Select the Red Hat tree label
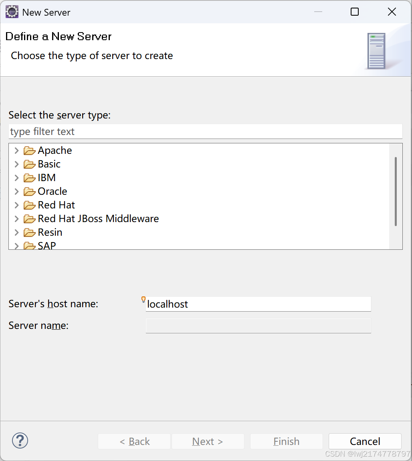This screenshot has height=461, width=412. click(57, 205)
